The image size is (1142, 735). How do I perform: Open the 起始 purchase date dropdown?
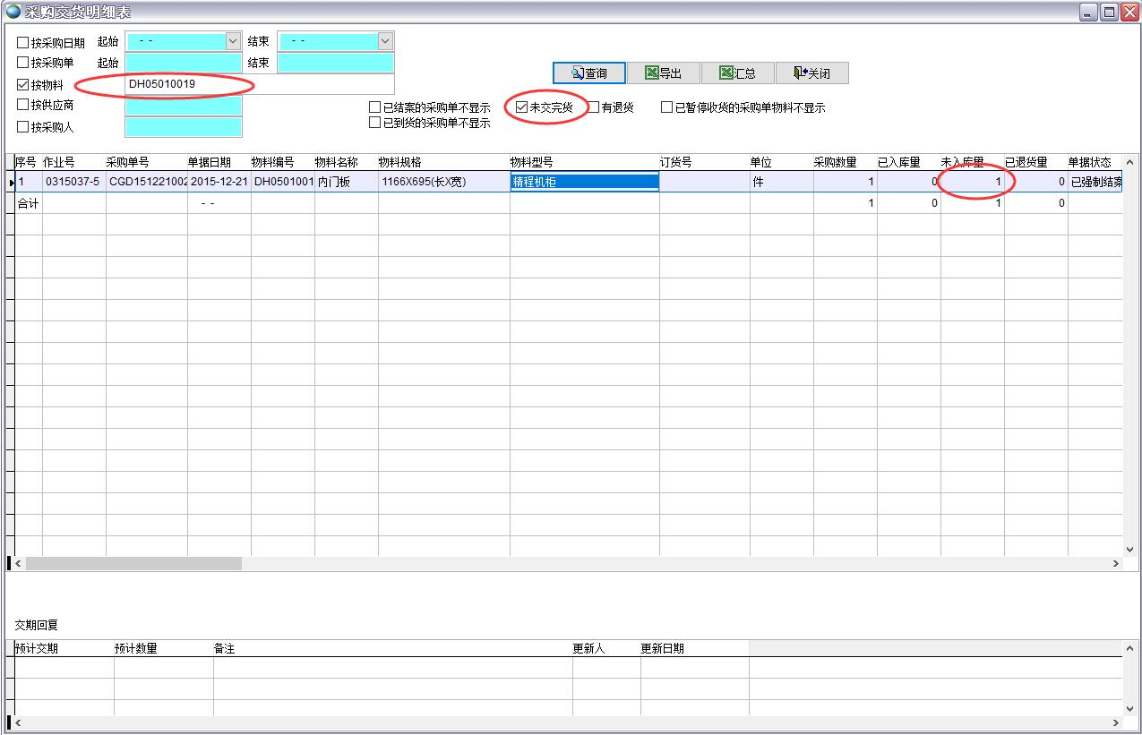tap(233, 41)
